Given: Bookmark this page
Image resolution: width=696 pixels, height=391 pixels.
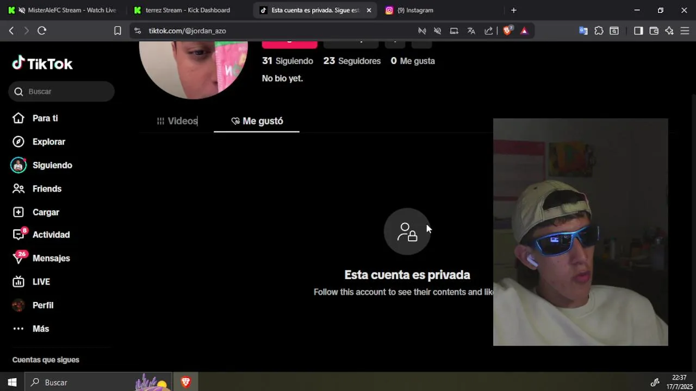Looking at the screenshot, I should coord(117,31).
